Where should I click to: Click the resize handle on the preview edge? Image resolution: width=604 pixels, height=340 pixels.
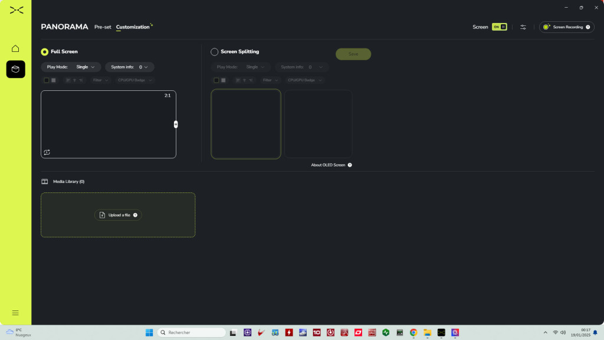[176, 124]
